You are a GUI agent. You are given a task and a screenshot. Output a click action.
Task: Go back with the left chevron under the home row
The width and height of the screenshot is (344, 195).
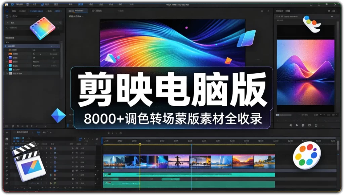pyautogui.click(x=7, y=27)
